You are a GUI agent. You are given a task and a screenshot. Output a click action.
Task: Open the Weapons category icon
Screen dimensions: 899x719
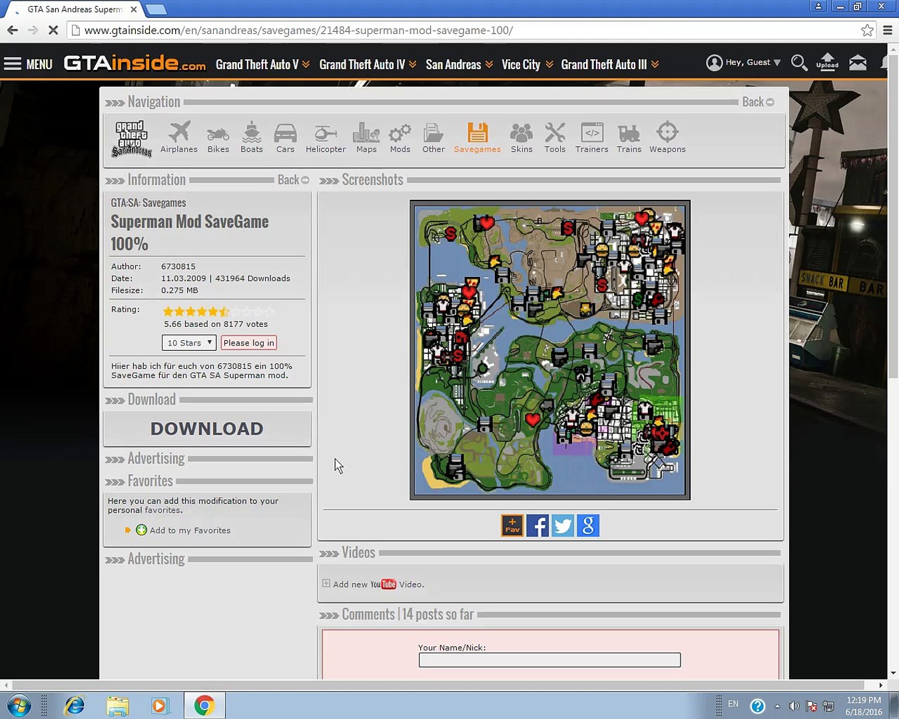coord(667,138)
